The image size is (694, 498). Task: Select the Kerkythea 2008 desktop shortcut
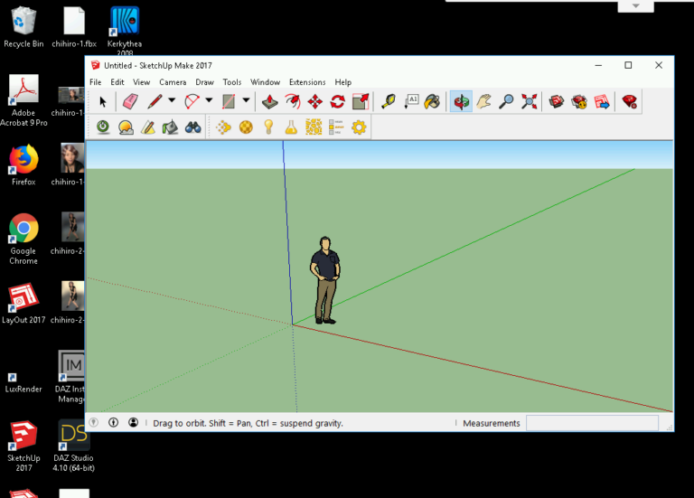125,31
